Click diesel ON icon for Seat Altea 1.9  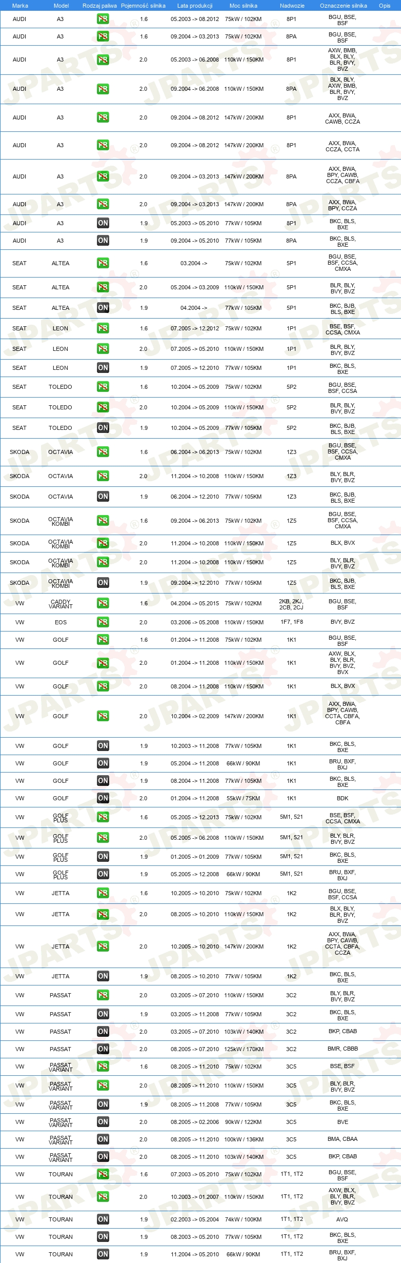(x=103, y=308)
